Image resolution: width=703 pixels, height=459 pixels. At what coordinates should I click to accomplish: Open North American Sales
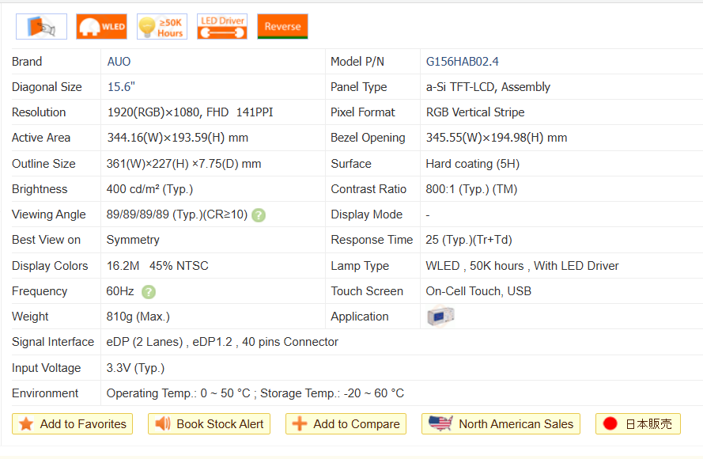coord(501,424)
